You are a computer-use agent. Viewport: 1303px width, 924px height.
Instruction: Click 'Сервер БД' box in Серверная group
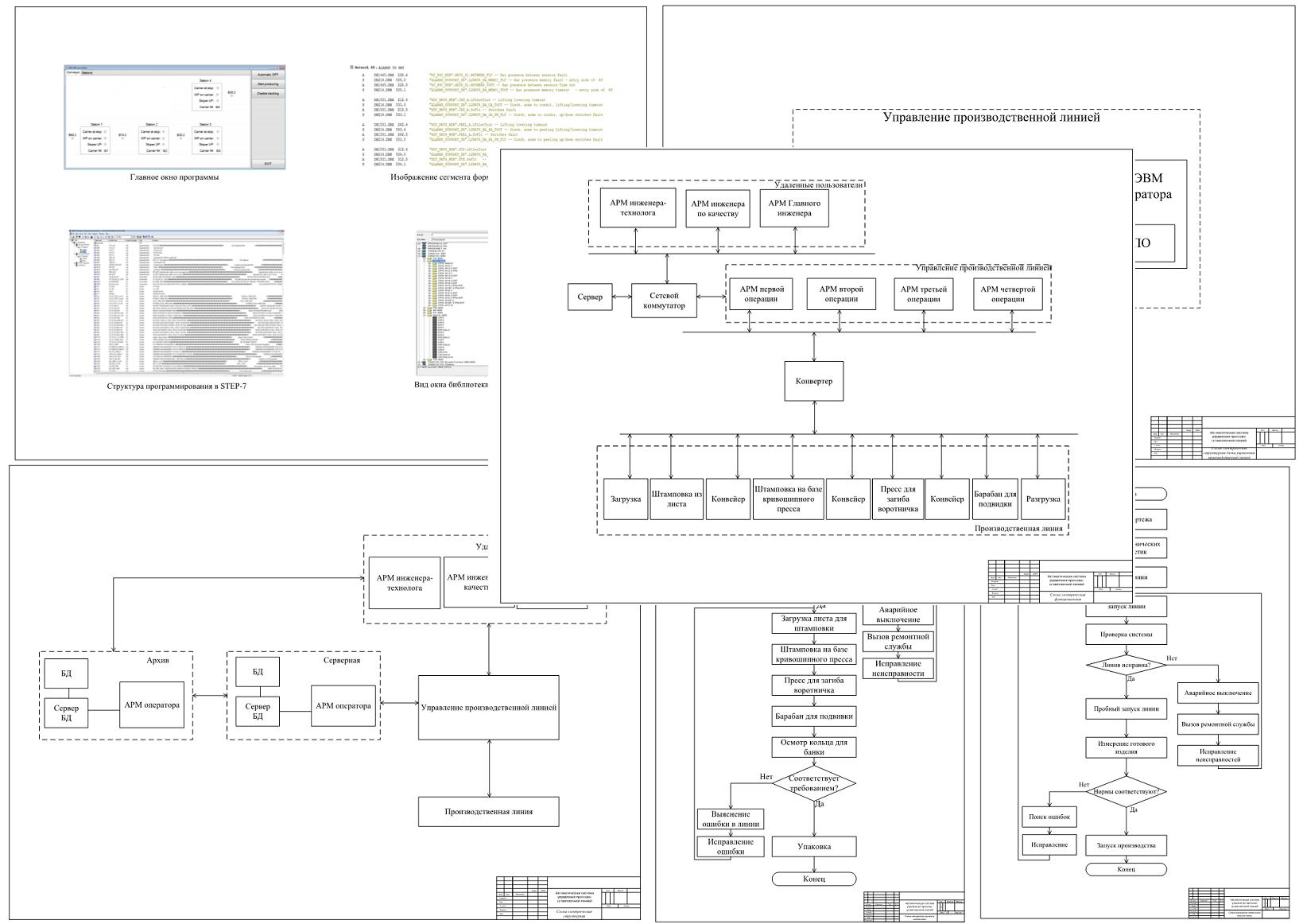(258, 711)
